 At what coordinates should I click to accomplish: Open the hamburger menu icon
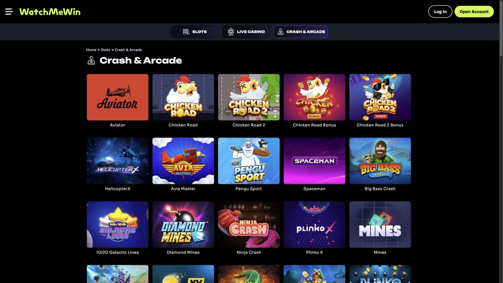point(9,12)
